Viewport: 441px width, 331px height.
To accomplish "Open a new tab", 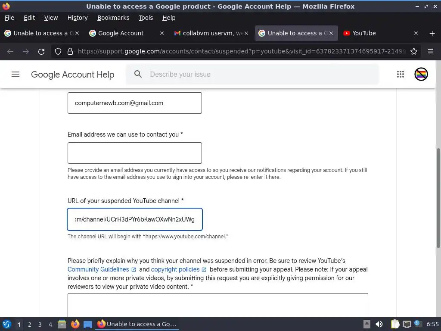I will (x=432, y=34).
